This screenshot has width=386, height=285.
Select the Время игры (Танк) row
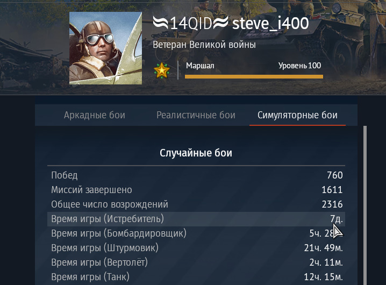[196, 277]
